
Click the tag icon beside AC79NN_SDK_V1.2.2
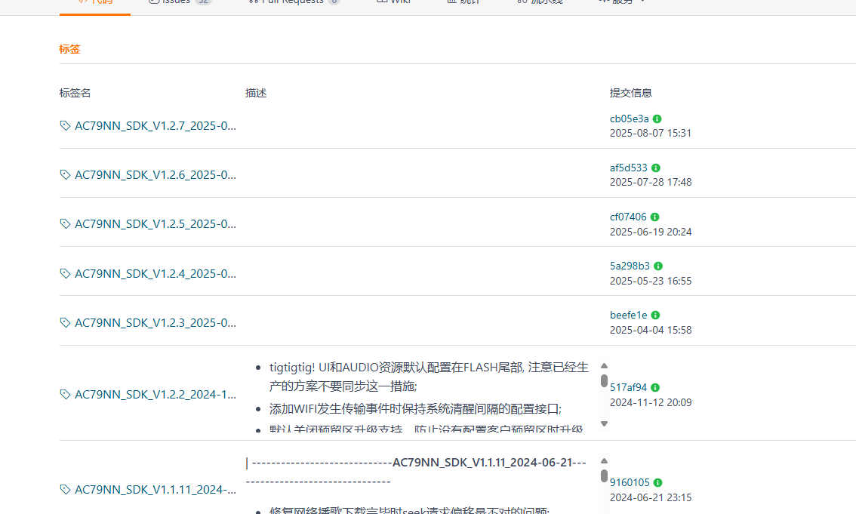65,394
